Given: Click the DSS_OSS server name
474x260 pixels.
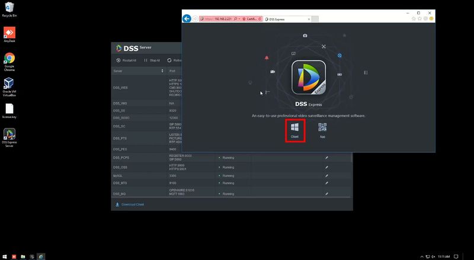Looking at the screenshot, I should 120,168.
